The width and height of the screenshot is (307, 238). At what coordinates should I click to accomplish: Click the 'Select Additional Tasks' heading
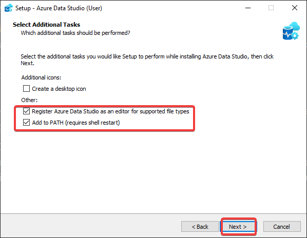coord(46,25)
